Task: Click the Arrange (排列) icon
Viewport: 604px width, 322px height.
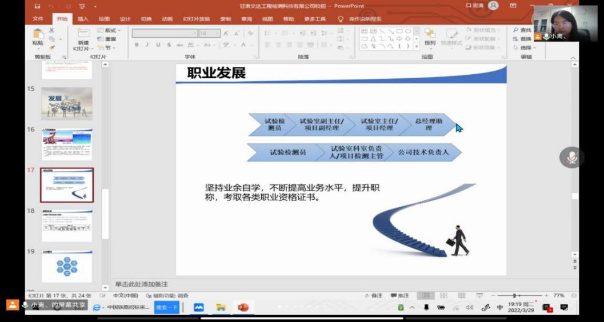Action: 430,33
